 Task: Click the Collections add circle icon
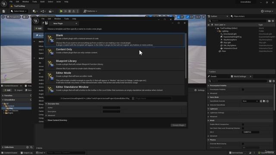click(28, 147)
